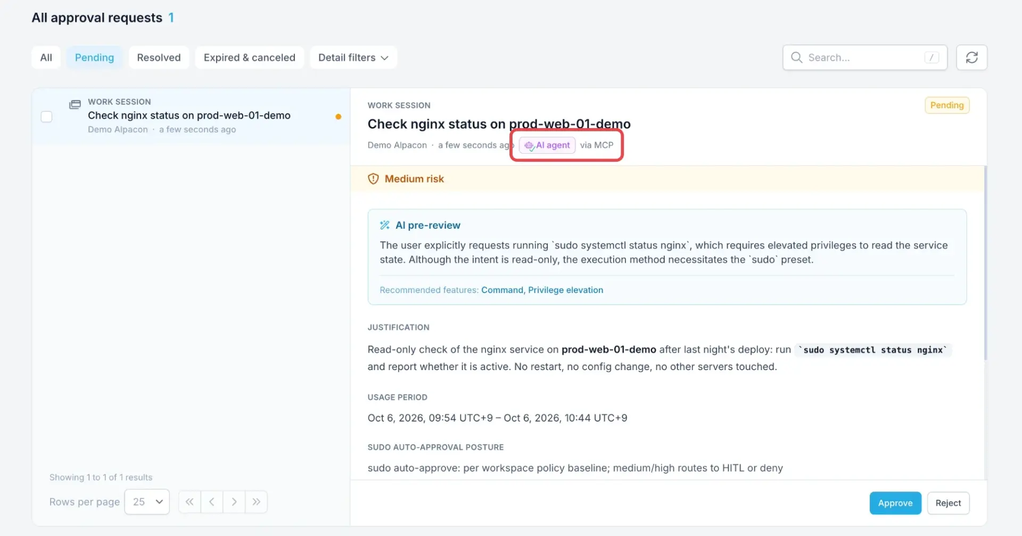Click the Medium risk label
This screenshot has height=536, width=1022.
tap(414, 179)
